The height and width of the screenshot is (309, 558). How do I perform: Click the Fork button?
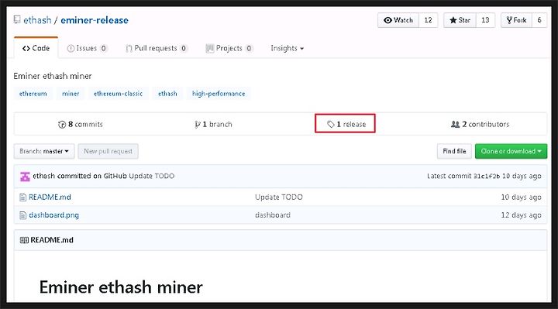pos(516,20)
